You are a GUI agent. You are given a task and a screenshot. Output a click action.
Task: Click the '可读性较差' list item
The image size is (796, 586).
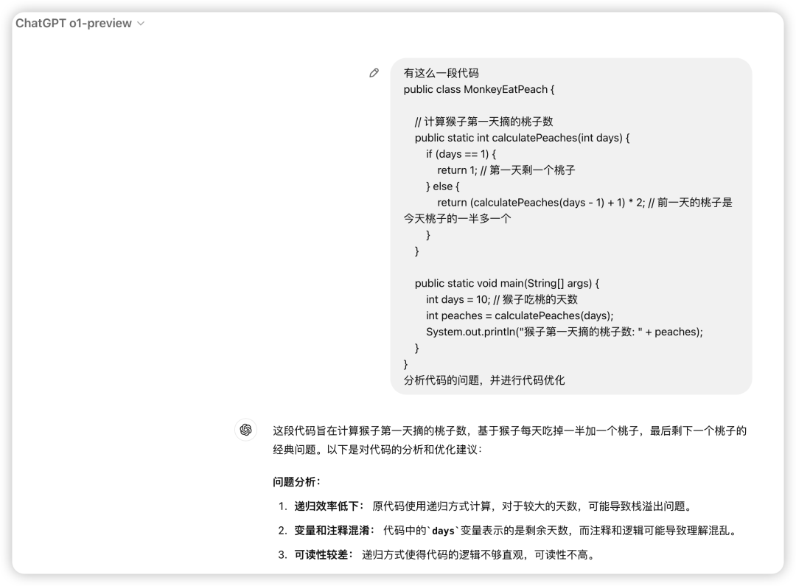click(x=324, y=554)
